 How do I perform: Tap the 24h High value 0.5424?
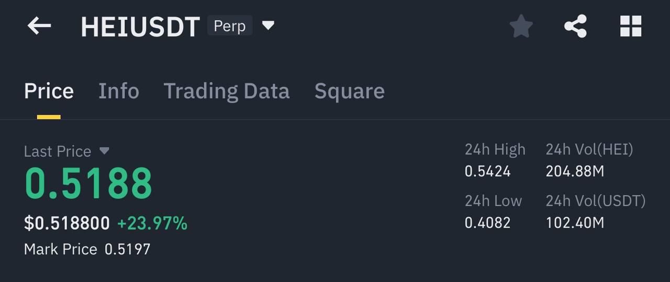[x=488, y=171]
